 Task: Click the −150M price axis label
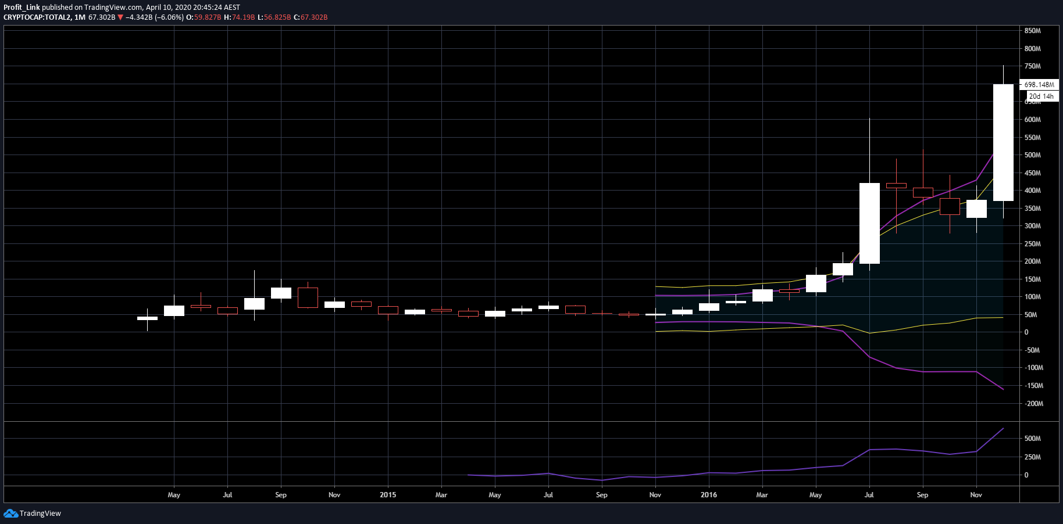point(1034,386)
